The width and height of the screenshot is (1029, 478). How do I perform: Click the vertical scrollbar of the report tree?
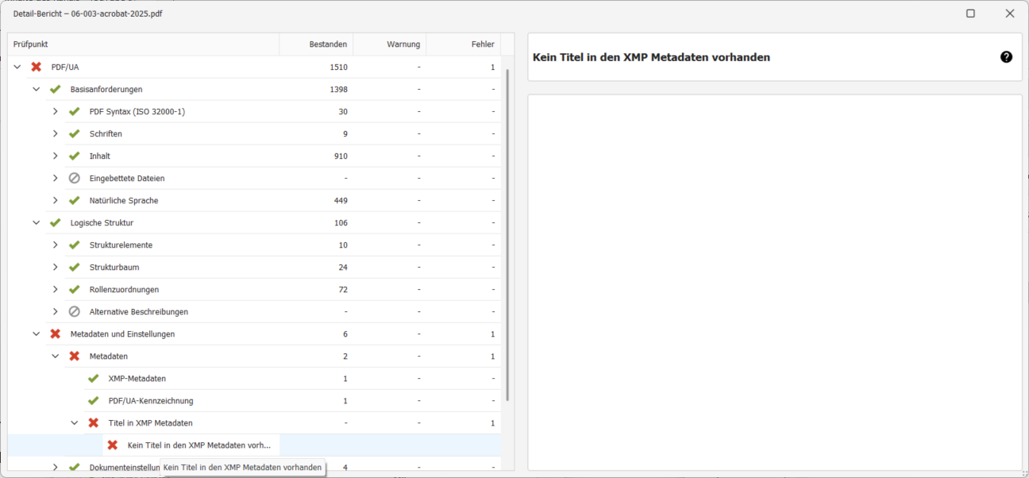click(x=507, y=238)
